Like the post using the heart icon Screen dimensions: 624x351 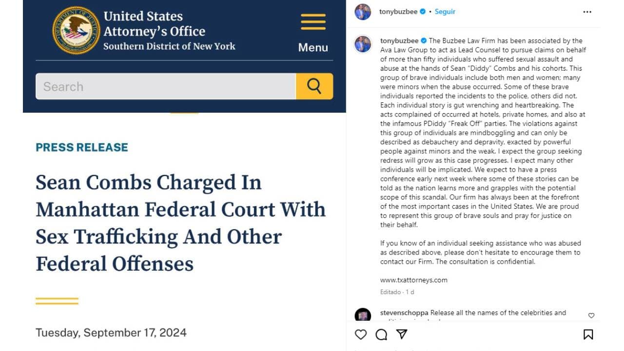[361, 334]
